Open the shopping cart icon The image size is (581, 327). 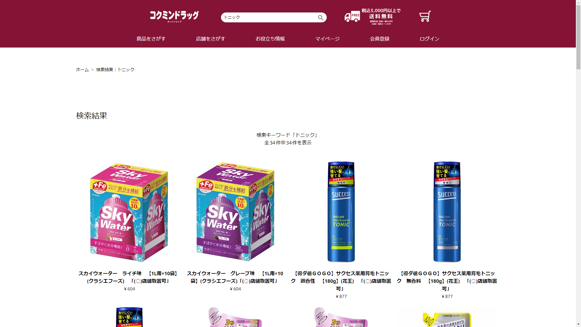pos(425,16)
